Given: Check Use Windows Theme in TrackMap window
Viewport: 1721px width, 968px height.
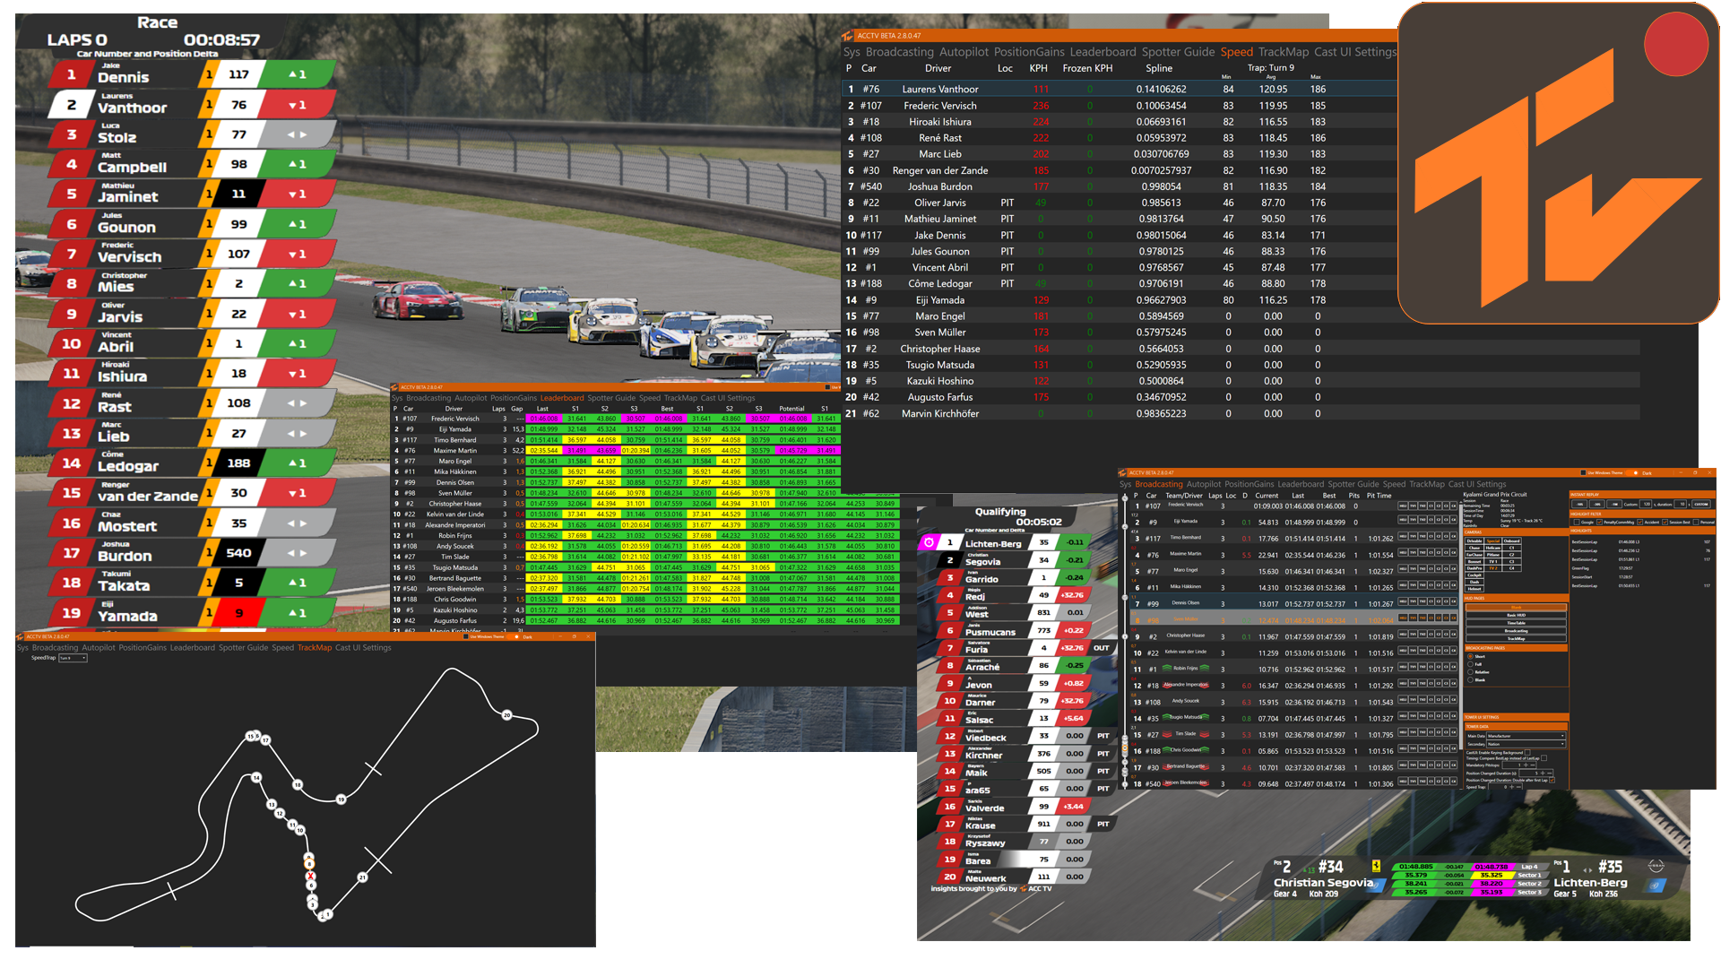Looking at the screenshot, I should (x=466, y=636).
